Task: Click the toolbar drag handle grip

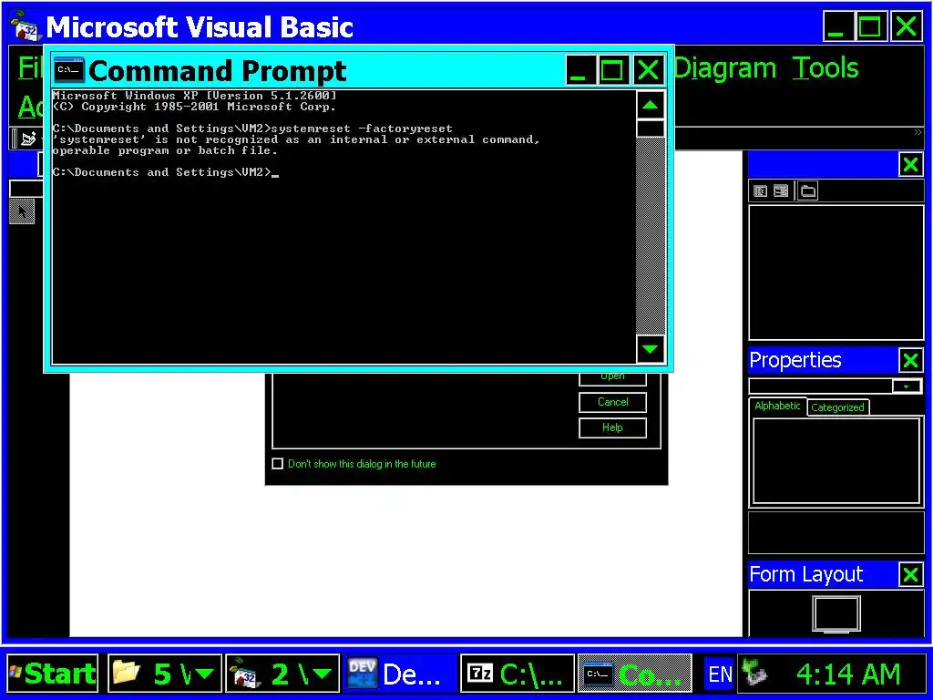Action: (13, 139)
